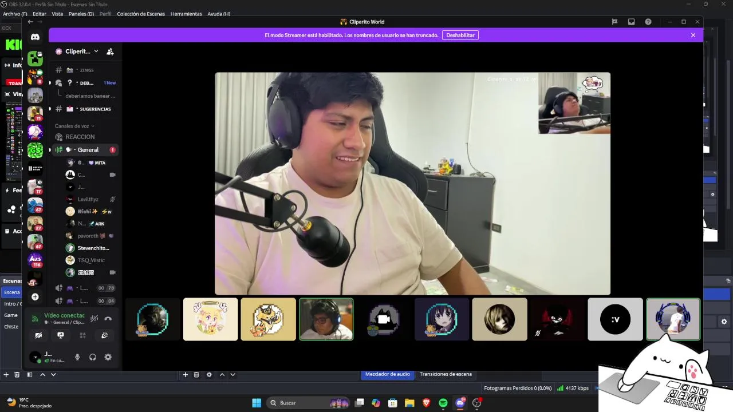This screenshot has height=412, width=733.
Task: Add a source in OBS sources panel
Action: (185, 375)
